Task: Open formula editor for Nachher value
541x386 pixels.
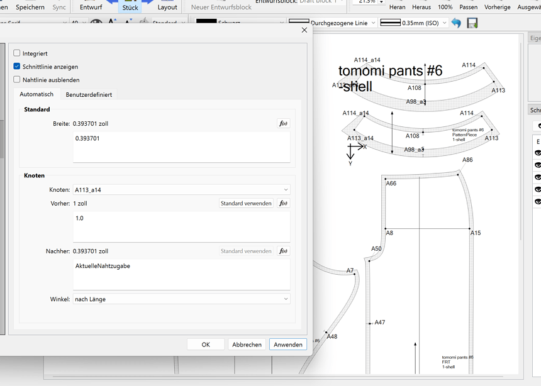Action: click(283, 251)
